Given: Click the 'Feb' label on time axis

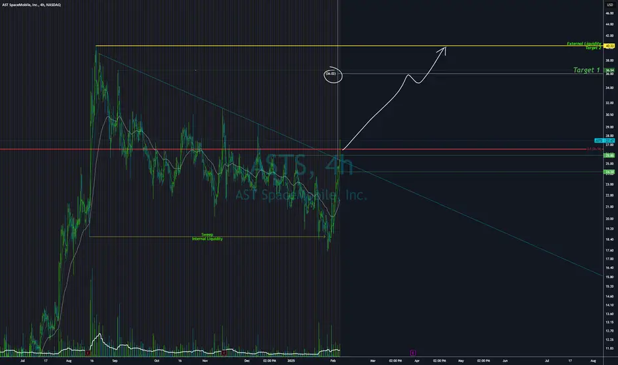Looking at the screenshot, I should [333, 360].
